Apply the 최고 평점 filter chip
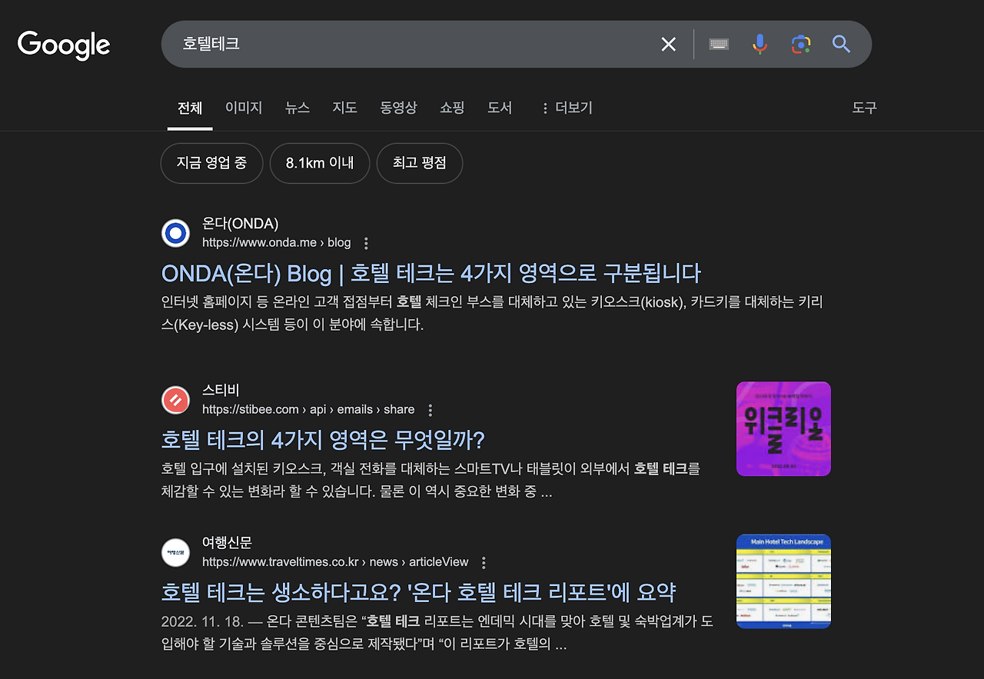The height and width of the screenshot is (679, 984). (x=420, y=163)
